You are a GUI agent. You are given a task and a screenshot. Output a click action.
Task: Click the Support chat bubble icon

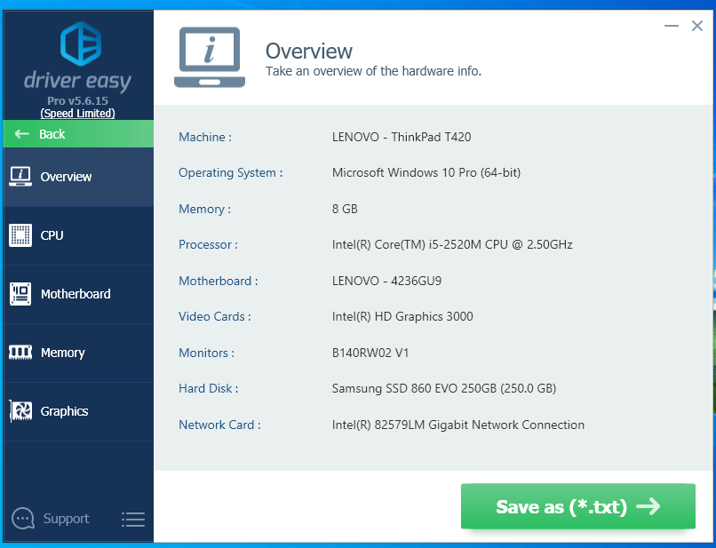coord(23,519)
